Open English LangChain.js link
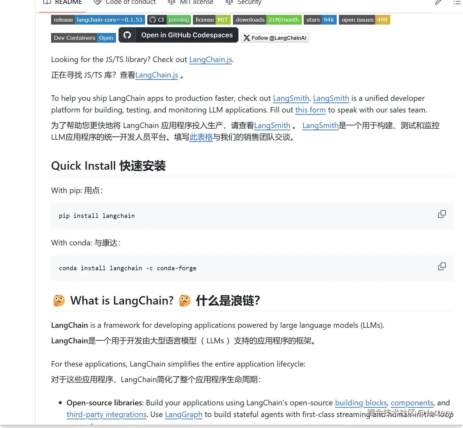 coord(210,59)
